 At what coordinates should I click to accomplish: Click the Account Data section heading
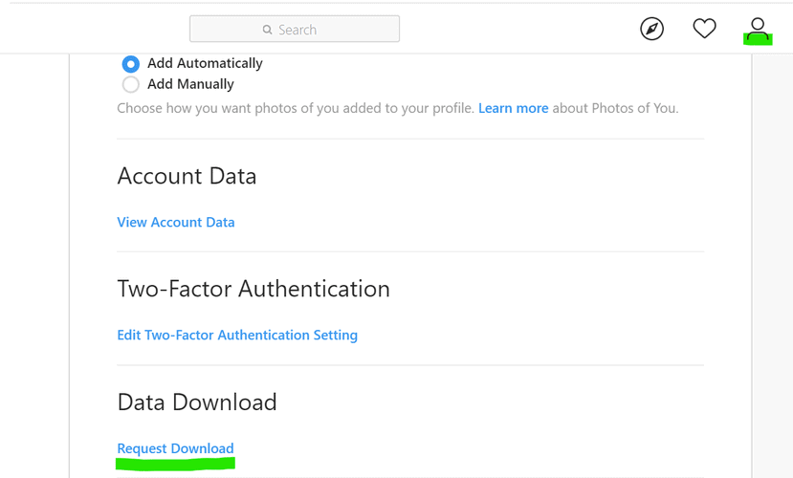(x=187, y=176)
